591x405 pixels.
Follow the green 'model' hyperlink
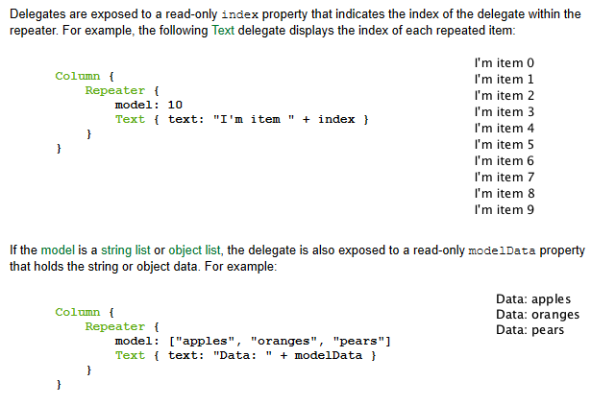tap(52, 250)
